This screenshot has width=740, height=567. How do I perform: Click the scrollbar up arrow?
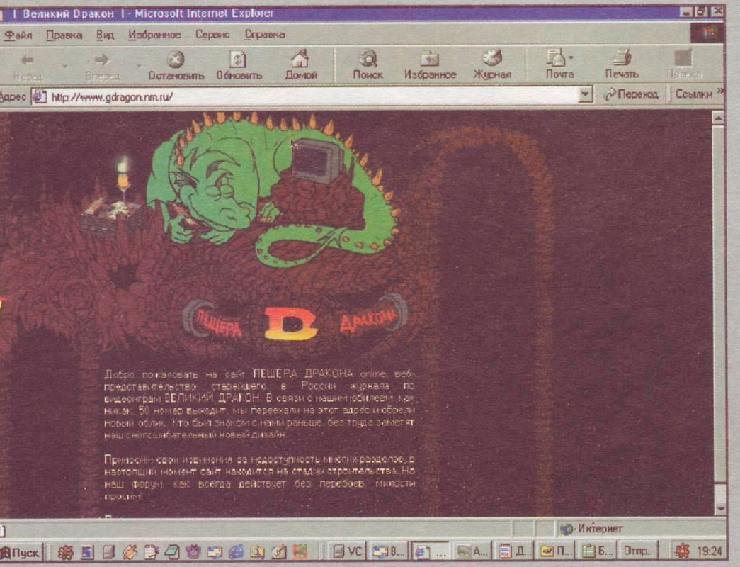click(x=718, y=117)
